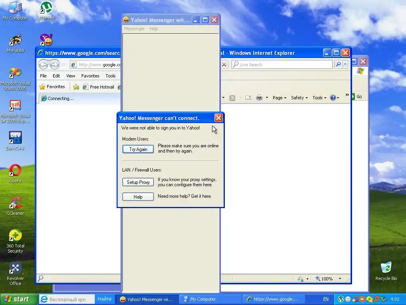Open the Tools menu in IE menu bar
The image size is (406, 305).
(111, 76)
